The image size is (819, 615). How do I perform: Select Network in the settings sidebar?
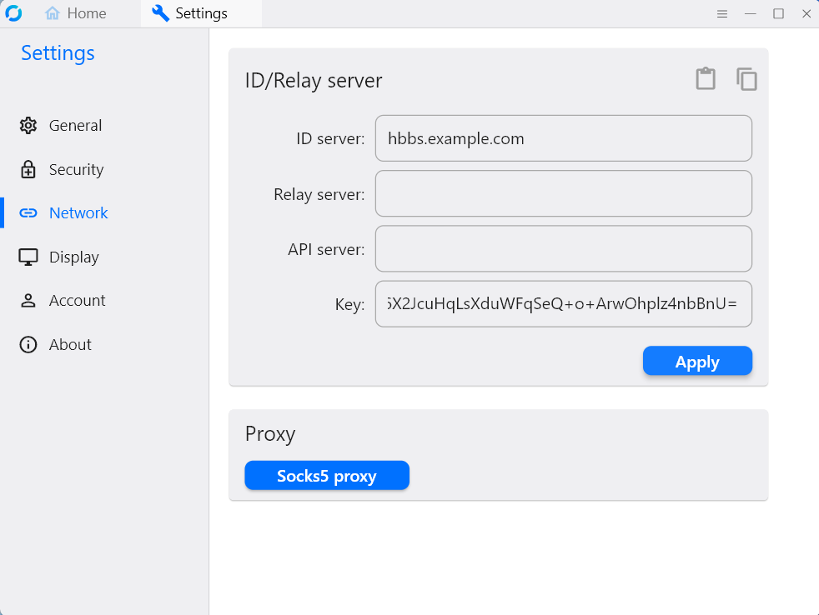pos(78,213)
